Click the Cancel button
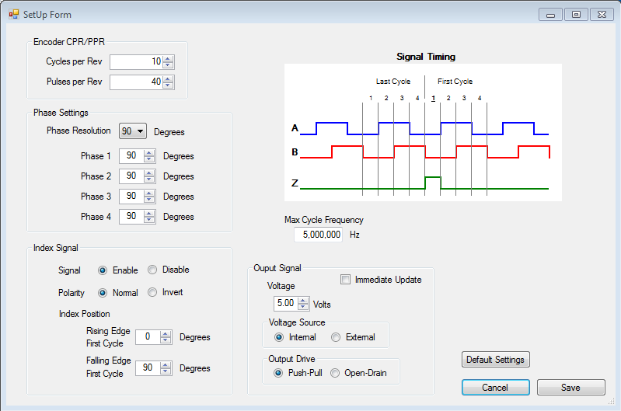 495,387
